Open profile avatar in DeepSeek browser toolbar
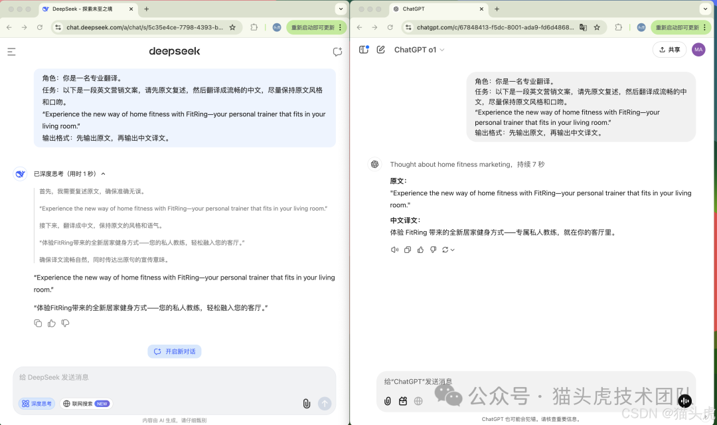Viewport: 717px width, 425px height. (277, 27)
